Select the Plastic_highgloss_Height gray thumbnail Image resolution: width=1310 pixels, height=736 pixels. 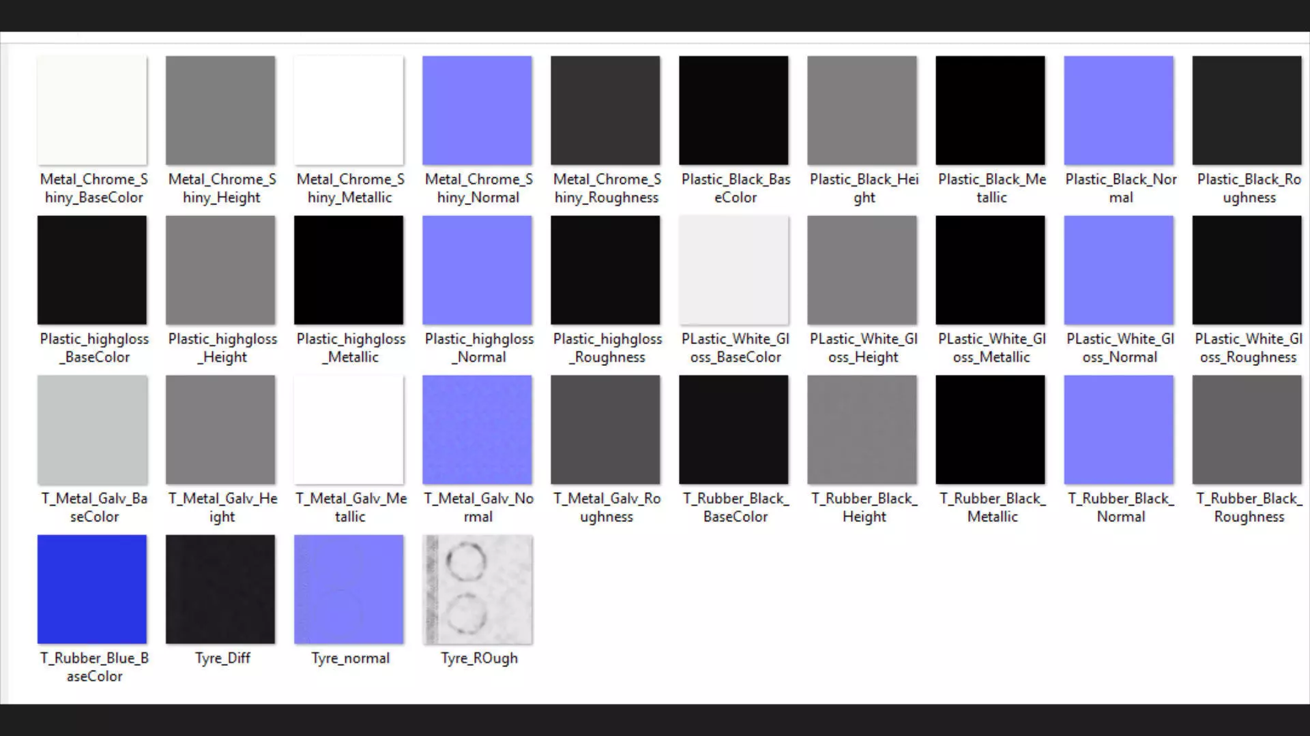220,270
